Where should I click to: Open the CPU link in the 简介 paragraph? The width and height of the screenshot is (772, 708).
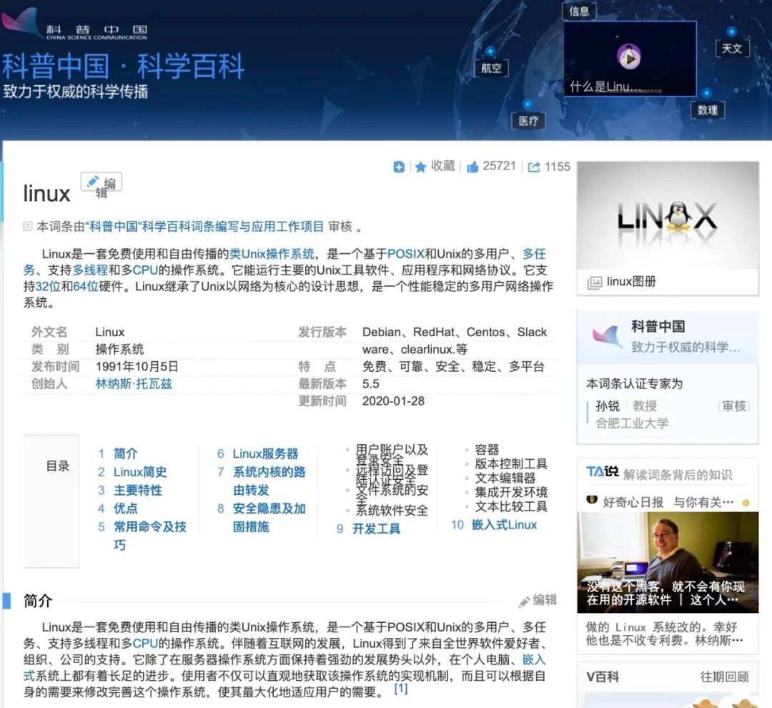pyautogui.click(x=145, y=644)
